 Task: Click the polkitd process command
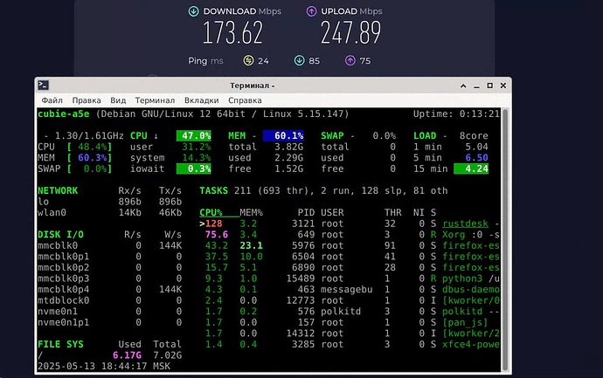pyautogui.click(x=462, y=312)
